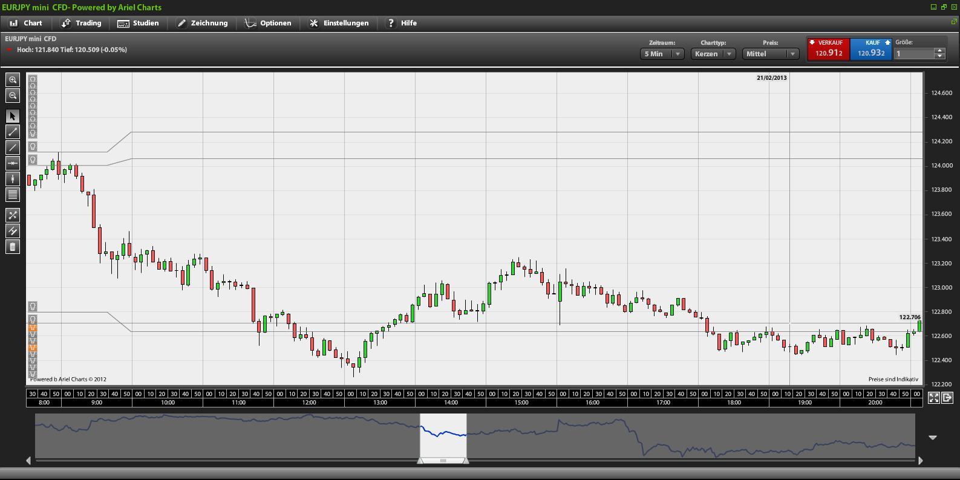Toggle the first orange lightbulb level marker

[33, 328]
